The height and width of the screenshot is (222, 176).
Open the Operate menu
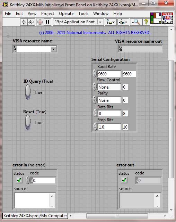[66, 14]
